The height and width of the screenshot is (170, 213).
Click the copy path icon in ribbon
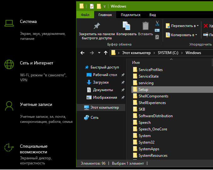157,30
